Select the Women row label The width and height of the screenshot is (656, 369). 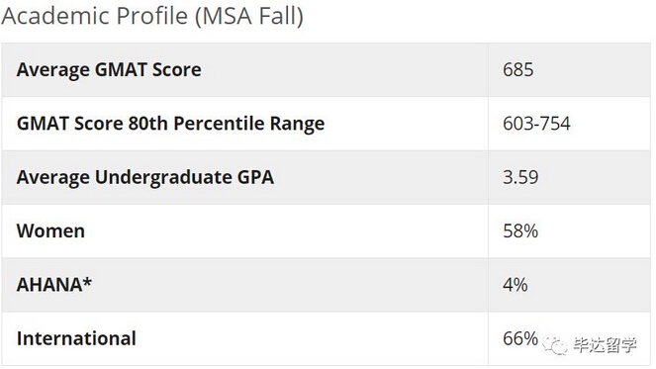(x=50, y=231)
